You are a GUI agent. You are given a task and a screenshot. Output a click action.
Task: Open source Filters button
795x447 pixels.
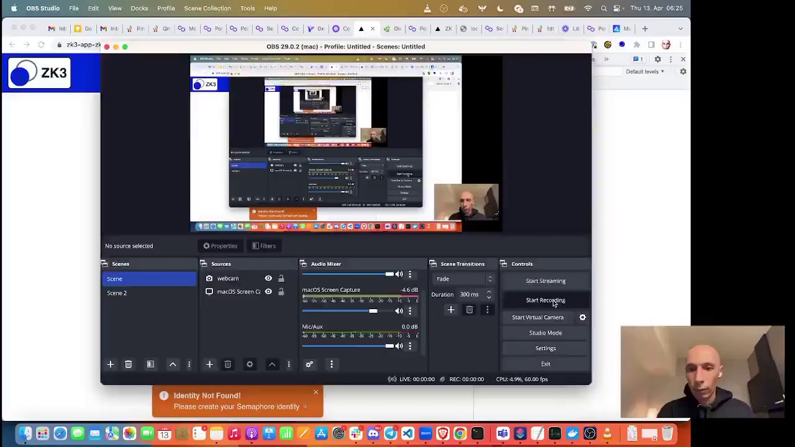[263, 246]
